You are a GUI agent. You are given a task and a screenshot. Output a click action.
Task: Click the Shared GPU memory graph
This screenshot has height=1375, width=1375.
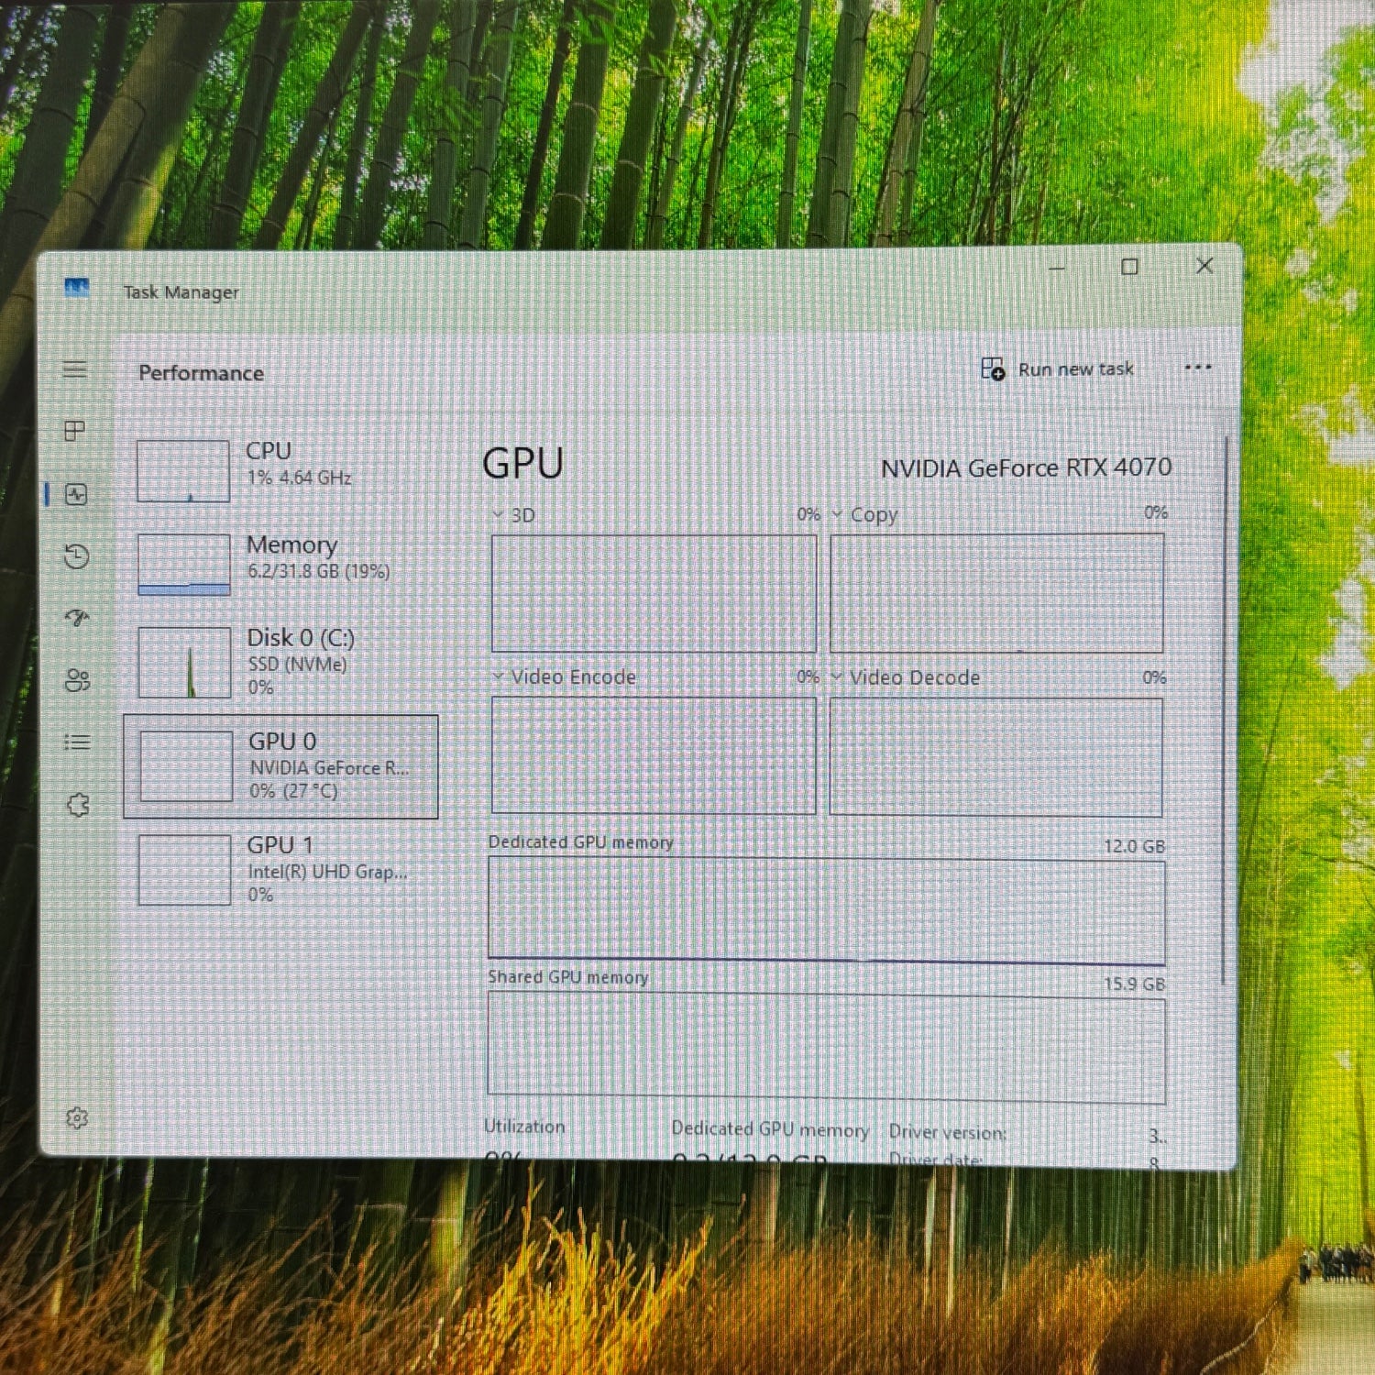point(827,1050)
